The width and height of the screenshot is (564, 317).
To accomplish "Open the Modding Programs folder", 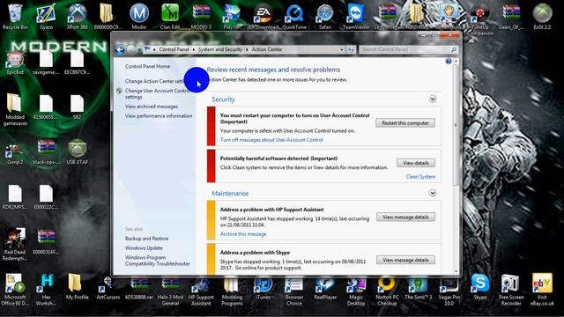I will click(232, 291).
